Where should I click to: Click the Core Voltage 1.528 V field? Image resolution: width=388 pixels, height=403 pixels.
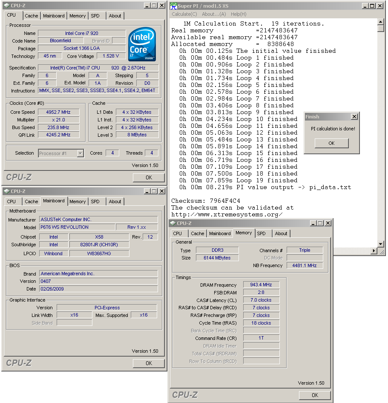[111, 56]
